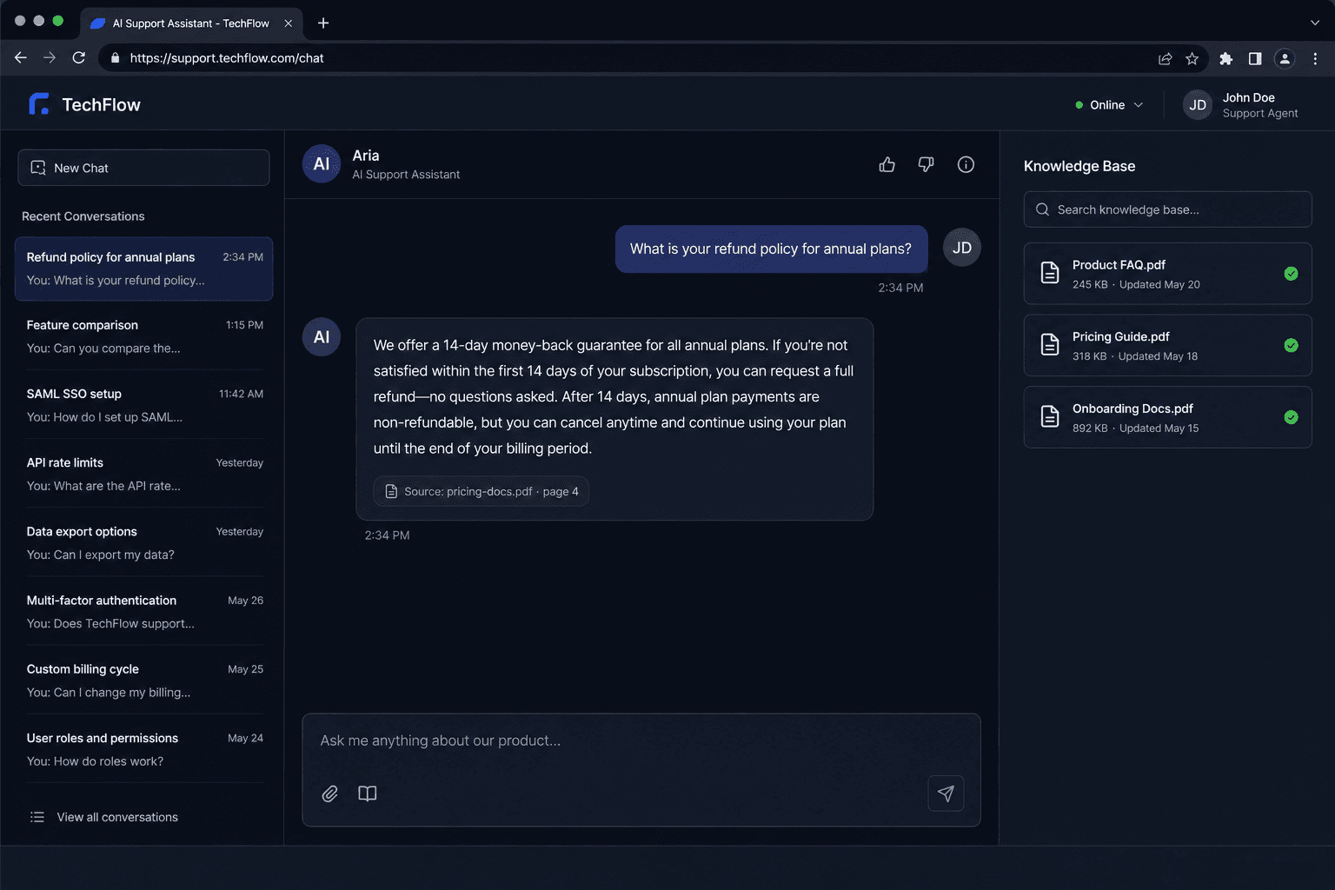The image size is (1335, 890).
Task: Attach a file with the paperclip icon
Action: (x=330, y=794)
